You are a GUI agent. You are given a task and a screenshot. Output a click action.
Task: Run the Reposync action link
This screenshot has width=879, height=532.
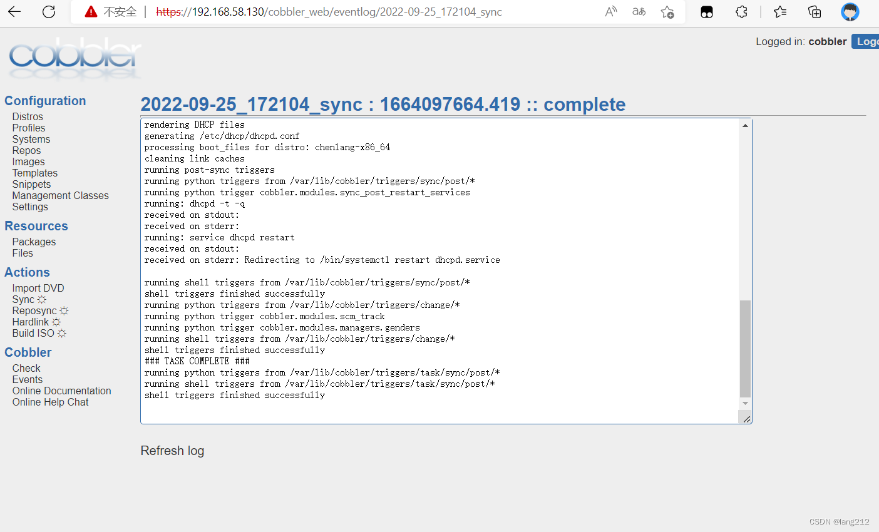tap(34, 310)
